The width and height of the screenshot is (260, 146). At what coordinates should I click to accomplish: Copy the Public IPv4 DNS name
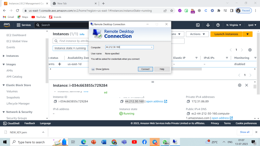point(188,114)
